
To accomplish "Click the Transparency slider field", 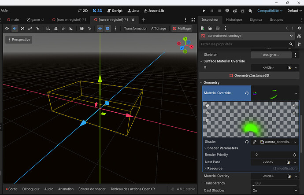I will click(273, 183).
